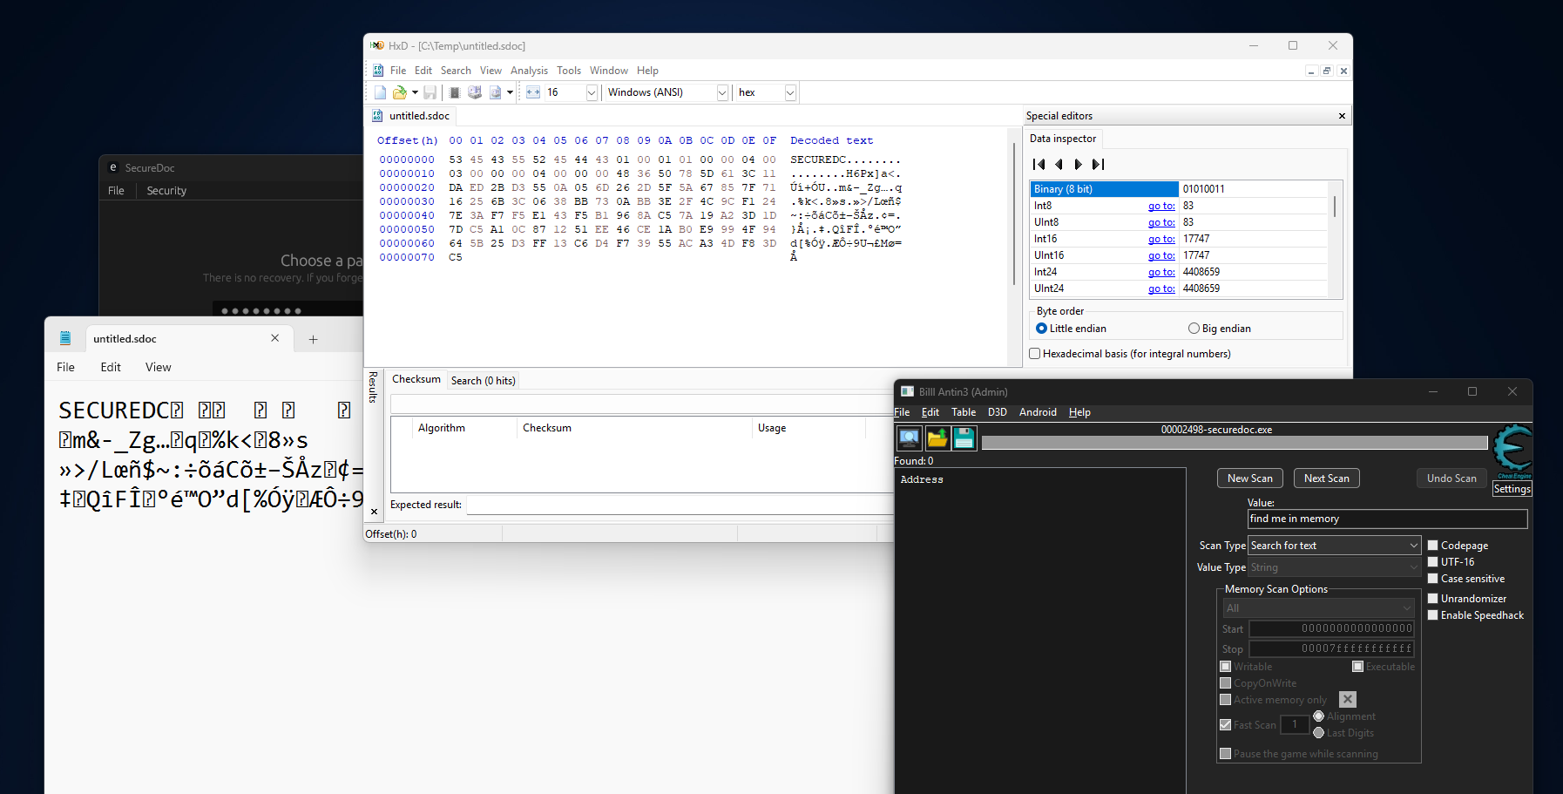Image resolution: width=1563 pixels, height=794 pixels.
Task: Create a new file in HxD toolbar
Action: [380, 92]
